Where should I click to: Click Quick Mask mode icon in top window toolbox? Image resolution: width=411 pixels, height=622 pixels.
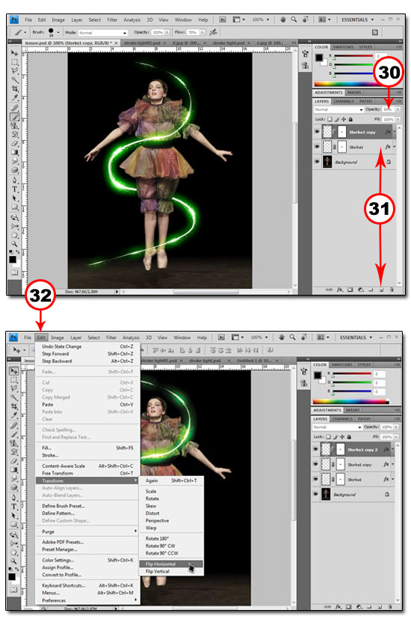tap(15, 272)
